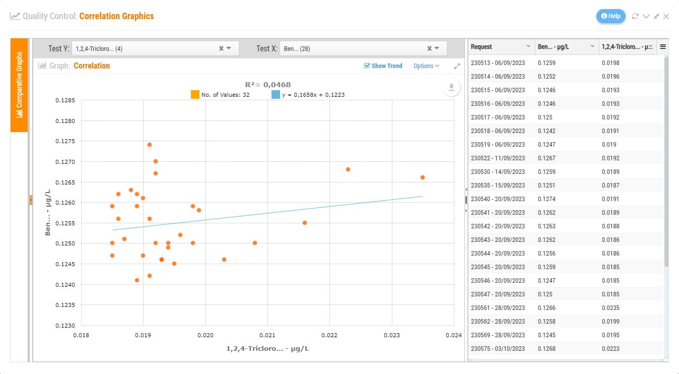
Task: Download the chart using the download icon
Action: click(451, 87)
